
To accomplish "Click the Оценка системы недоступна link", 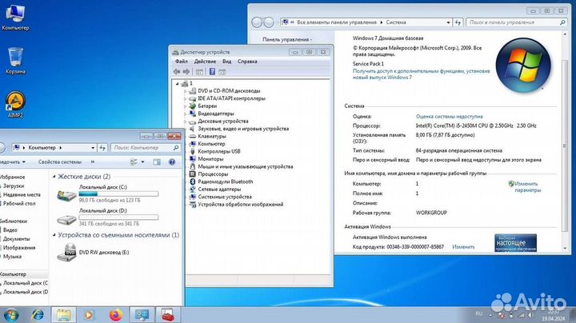I will [450, 117].
